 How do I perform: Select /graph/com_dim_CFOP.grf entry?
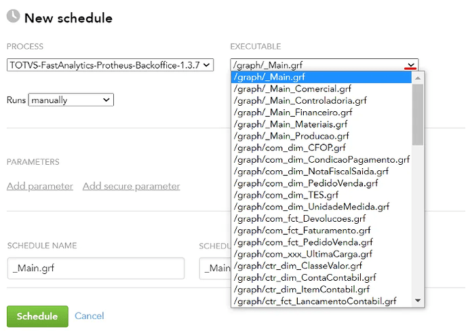coord(289,148)
